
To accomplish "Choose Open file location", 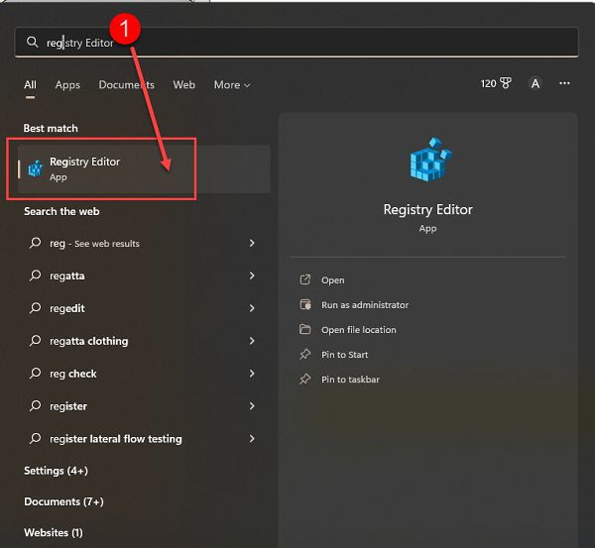I will tap(359, 330).
